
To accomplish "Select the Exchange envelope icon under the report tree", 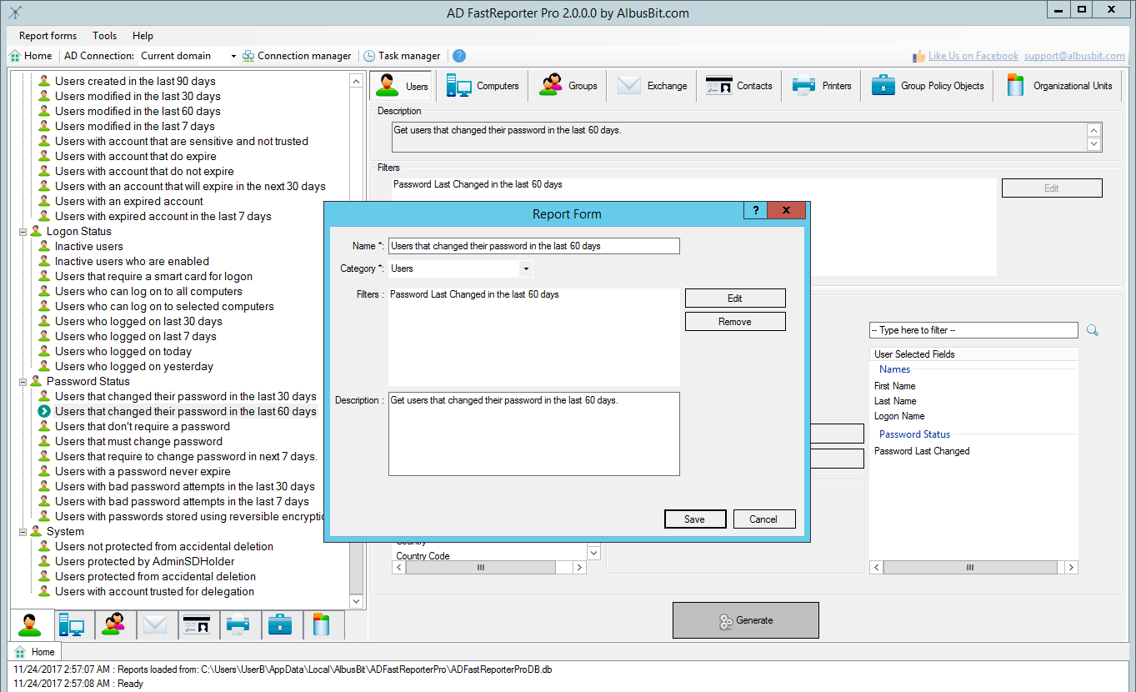I will [155, 624].
